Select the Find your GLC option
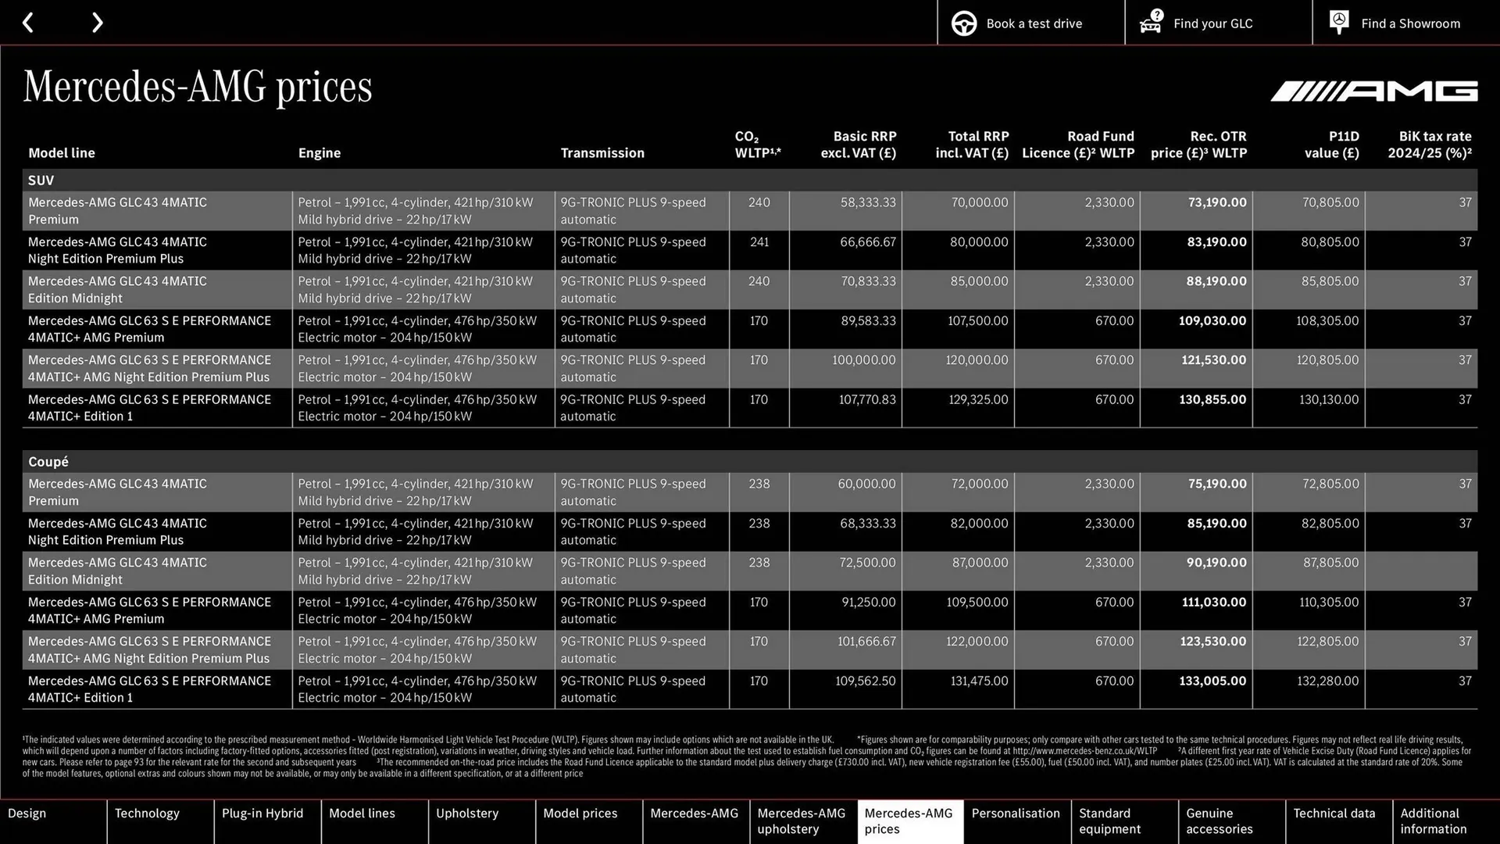 (x=1212, y=23)
